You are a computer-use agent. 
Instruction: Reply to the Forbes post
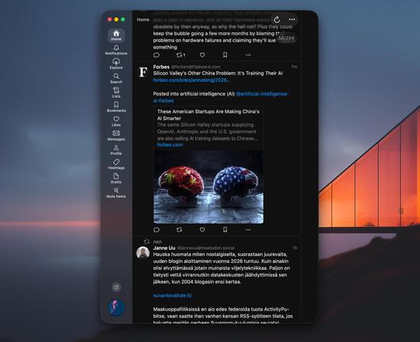(157, 230)
